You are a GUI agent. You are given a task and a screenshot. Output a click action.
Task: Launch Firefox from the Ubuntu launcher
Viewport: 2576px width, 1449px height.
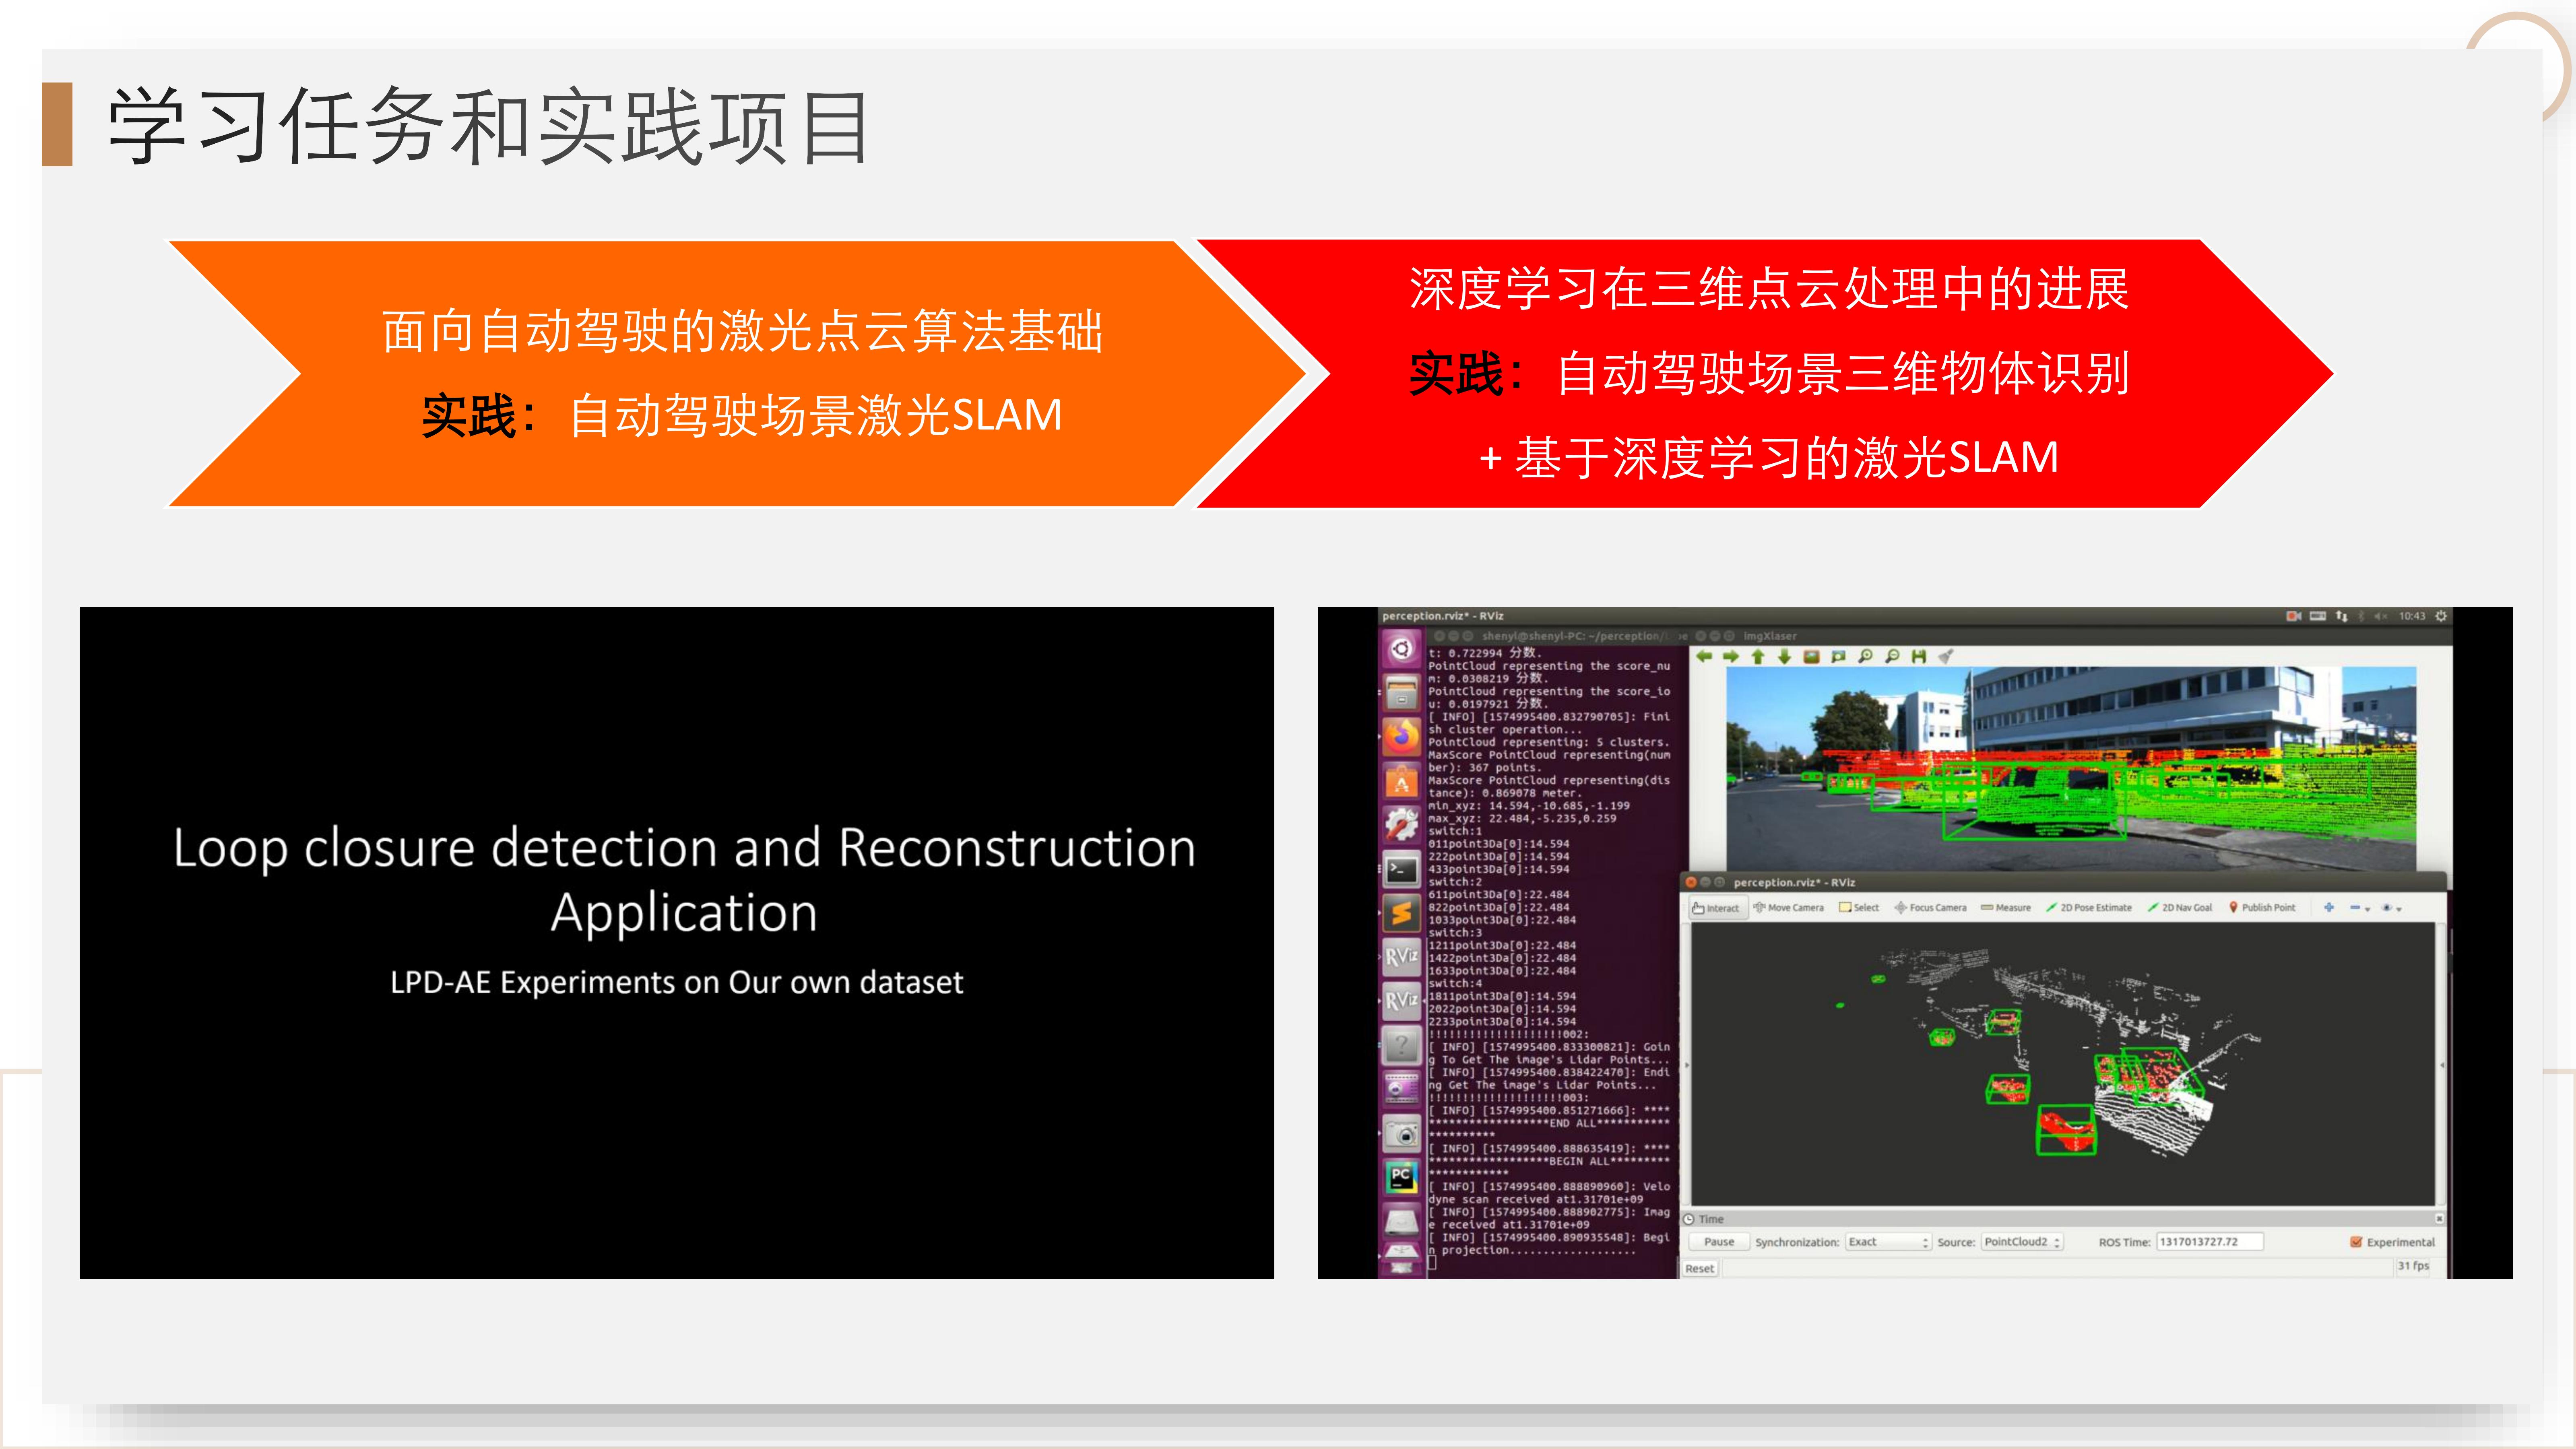(1401, 737)
